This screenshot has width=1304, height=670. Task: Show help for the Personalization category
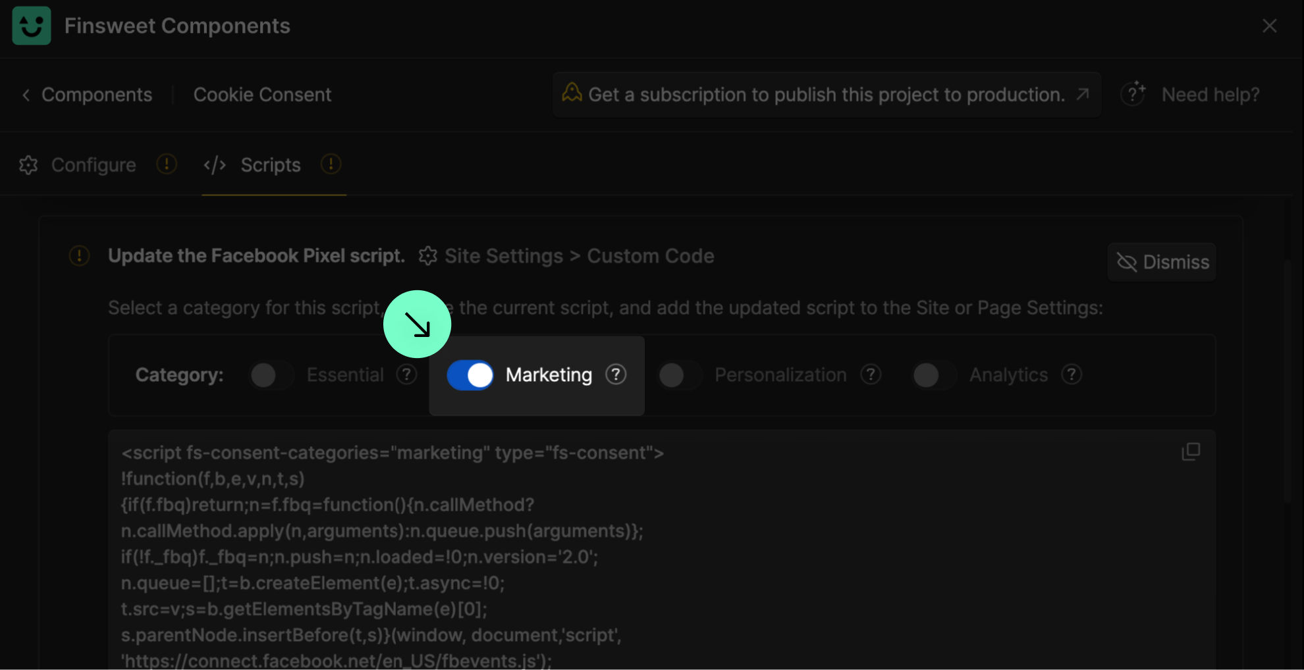click(871, 374)
